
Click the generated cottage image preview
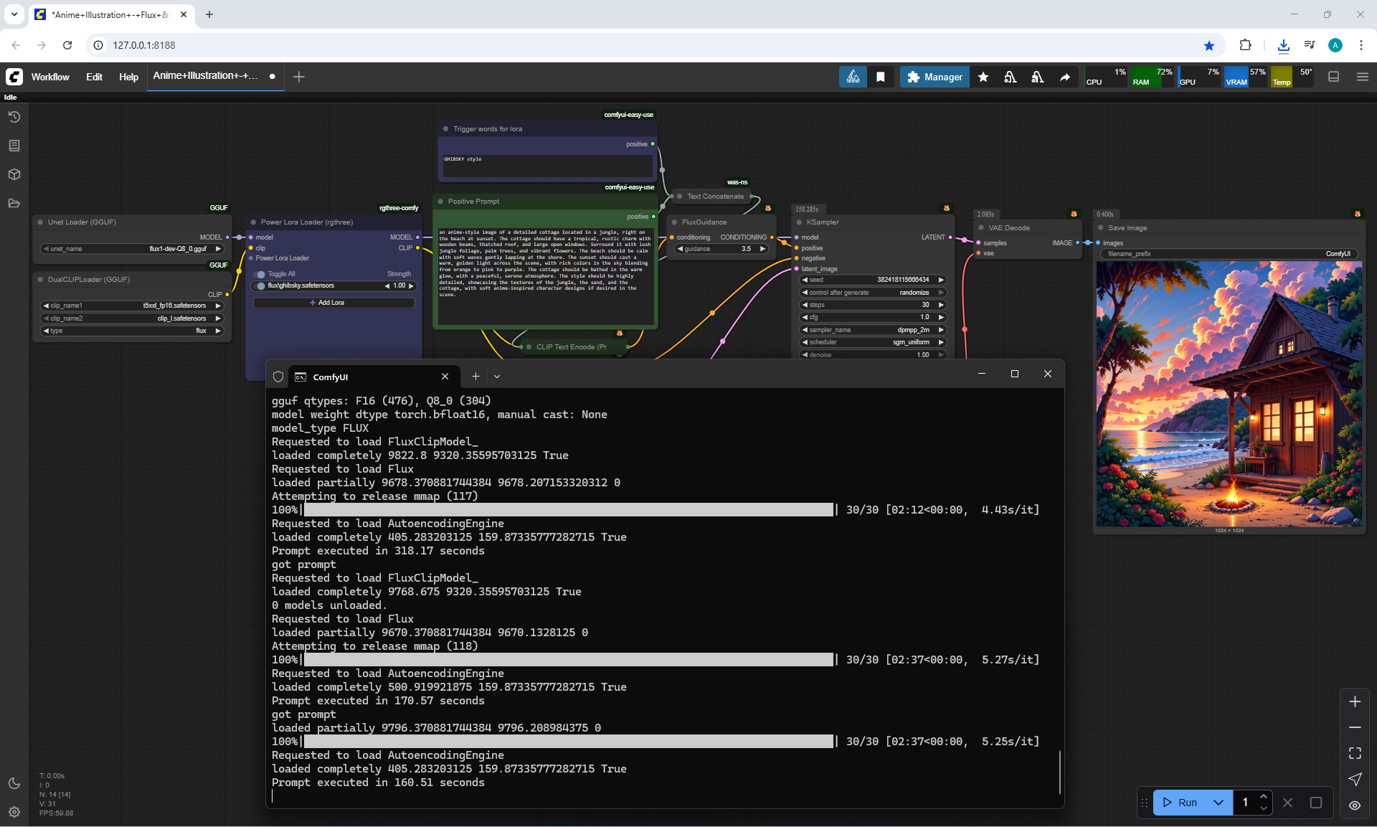point(1229,393)
